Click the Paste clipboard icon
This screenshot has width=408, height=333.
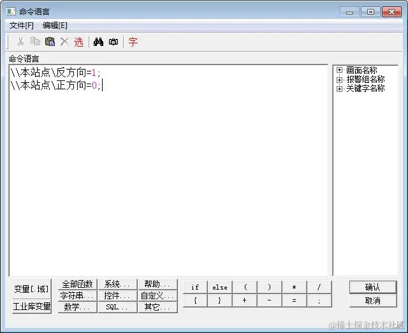coord(50,41)
